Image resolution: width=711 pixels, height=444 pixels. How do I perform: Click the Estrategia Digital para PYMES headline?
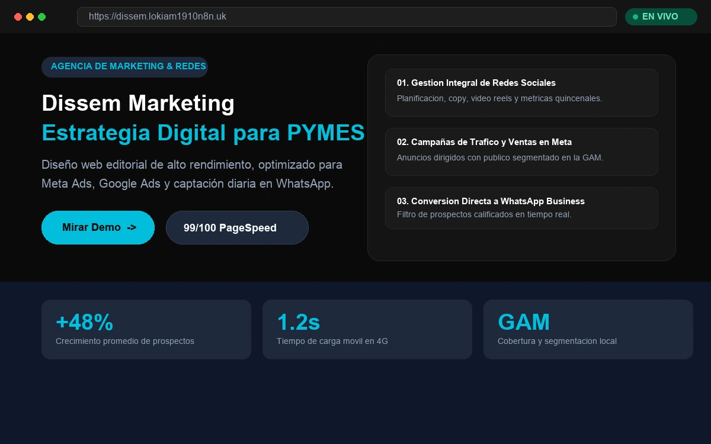point(203,133)
